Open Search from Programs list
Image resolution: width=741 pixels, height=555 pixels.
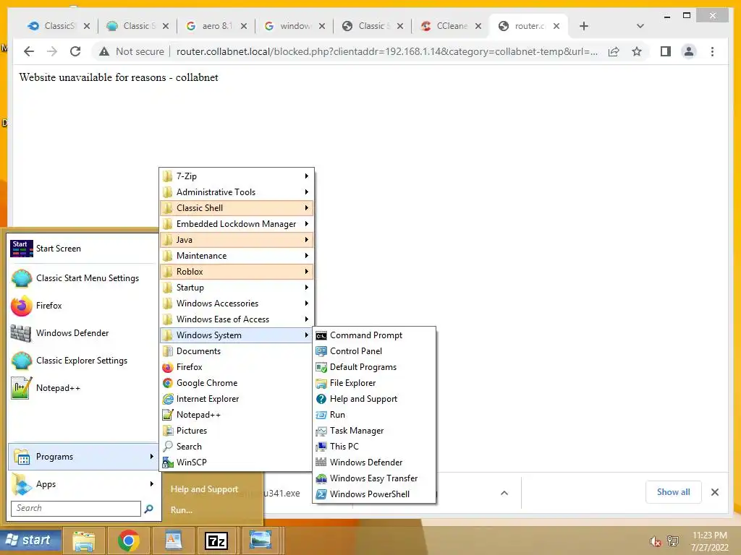point(237,447)
